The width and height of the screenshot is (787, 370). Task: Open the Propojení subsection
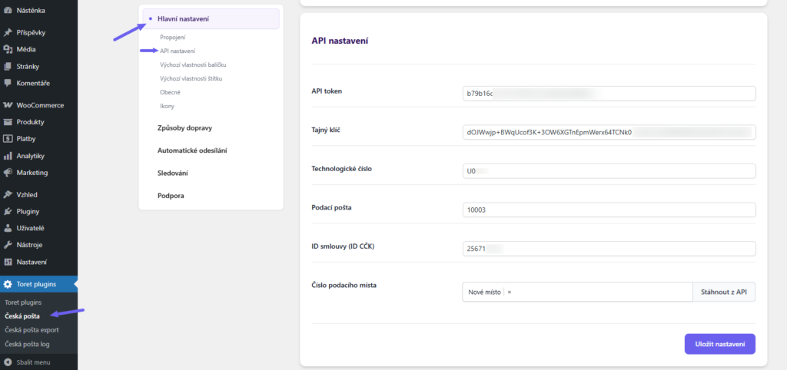(173, 37)
